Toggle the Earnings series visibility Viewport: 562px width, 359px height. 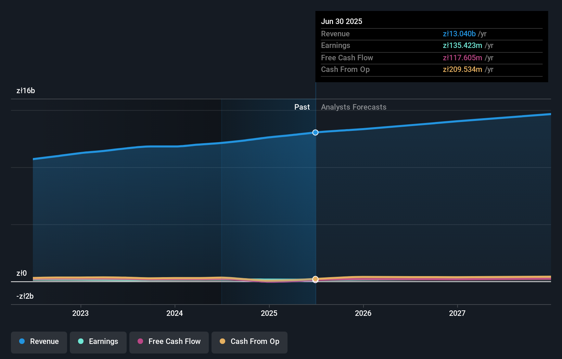point(98,342)
